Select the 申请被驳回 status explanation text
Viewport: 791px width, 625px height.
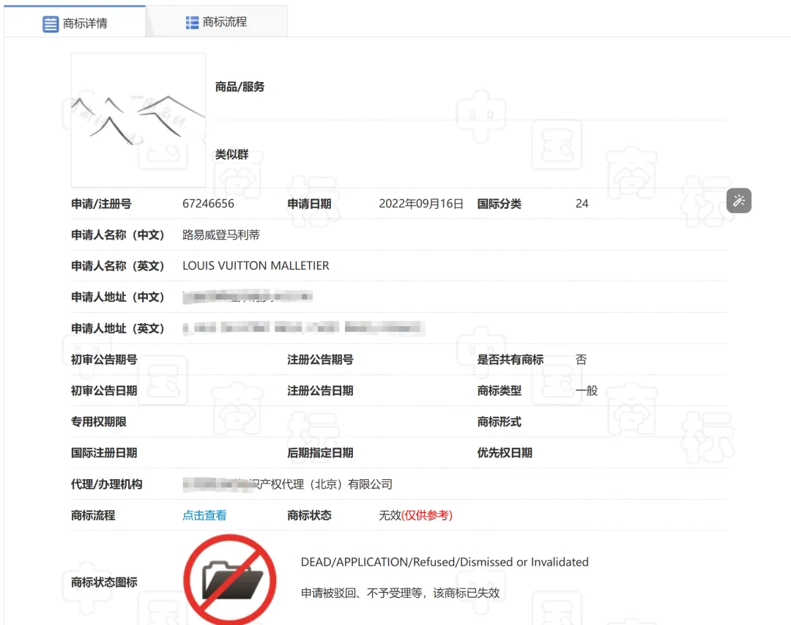coord(400,593)
